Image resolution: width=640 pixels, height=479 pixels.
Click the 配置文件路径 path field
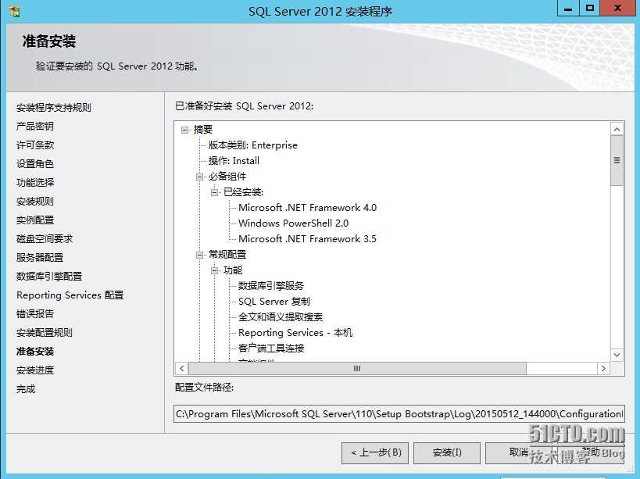[x=399, y=413]
